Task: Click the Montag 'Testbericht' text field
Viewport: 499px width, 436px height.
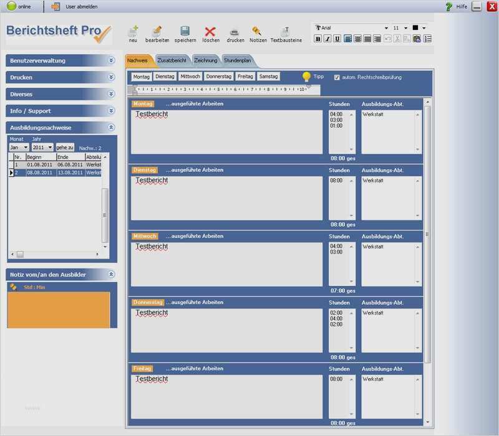Action: coord(226,132)
